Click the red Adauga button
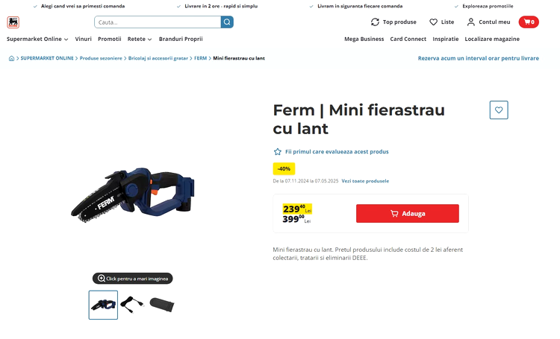The width and height of the screenshot is (560, 339). click(x=408, y=214)
